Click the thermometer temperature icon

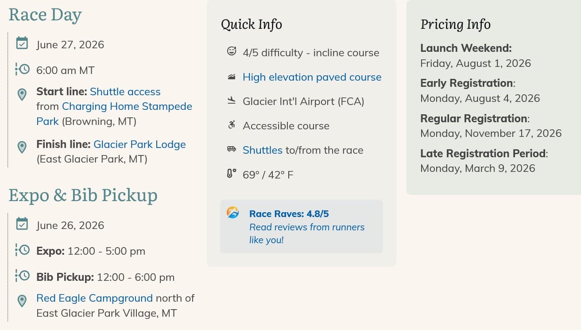point(232,174)
